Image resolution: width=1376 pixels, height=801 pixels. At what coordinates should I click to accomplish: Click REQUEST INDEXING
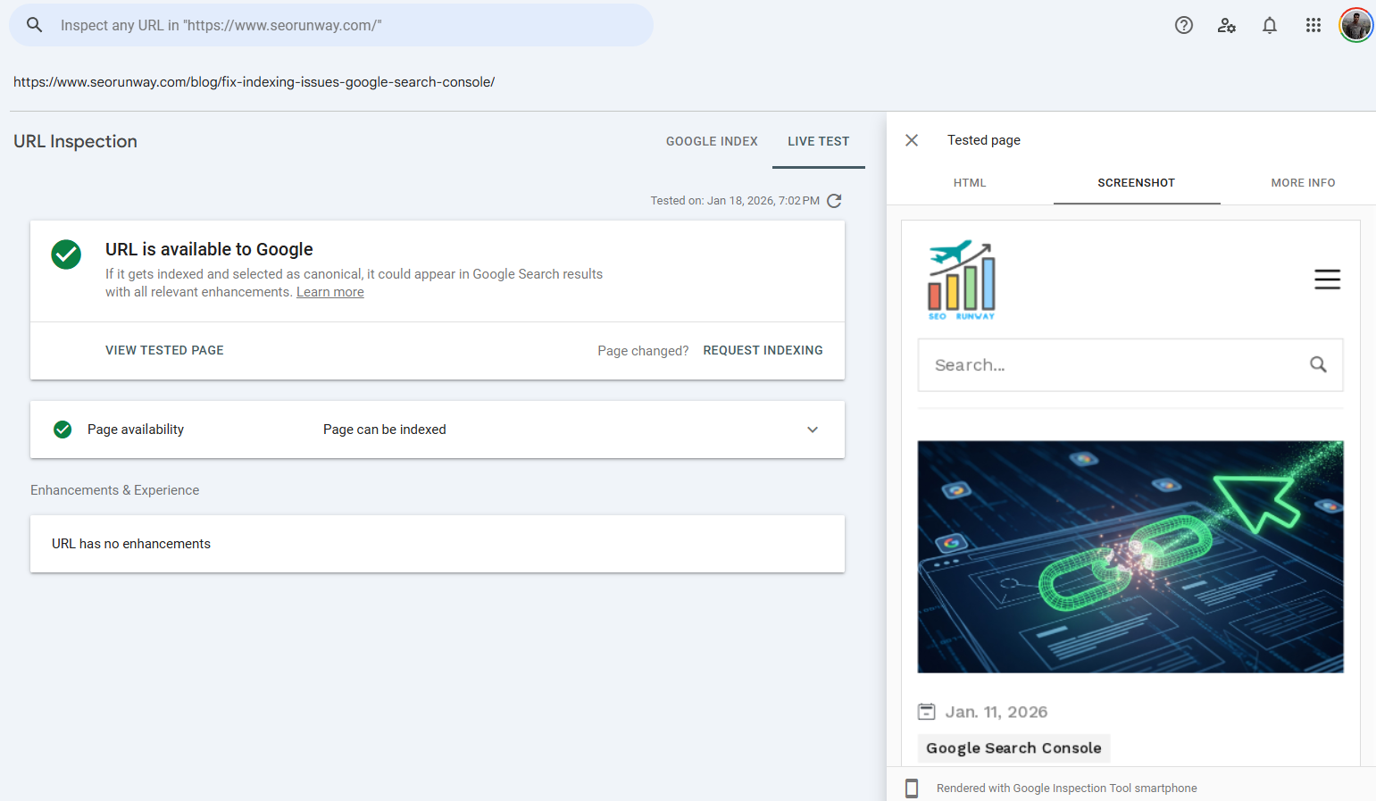[x=763, y=350]
